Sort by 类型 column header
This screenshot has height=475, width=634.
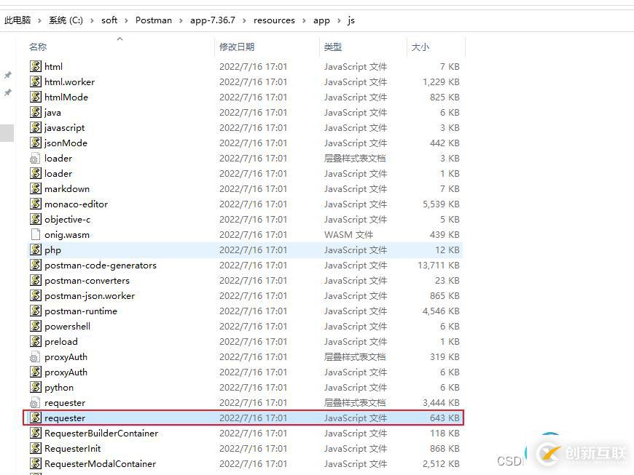pos(333,47)
